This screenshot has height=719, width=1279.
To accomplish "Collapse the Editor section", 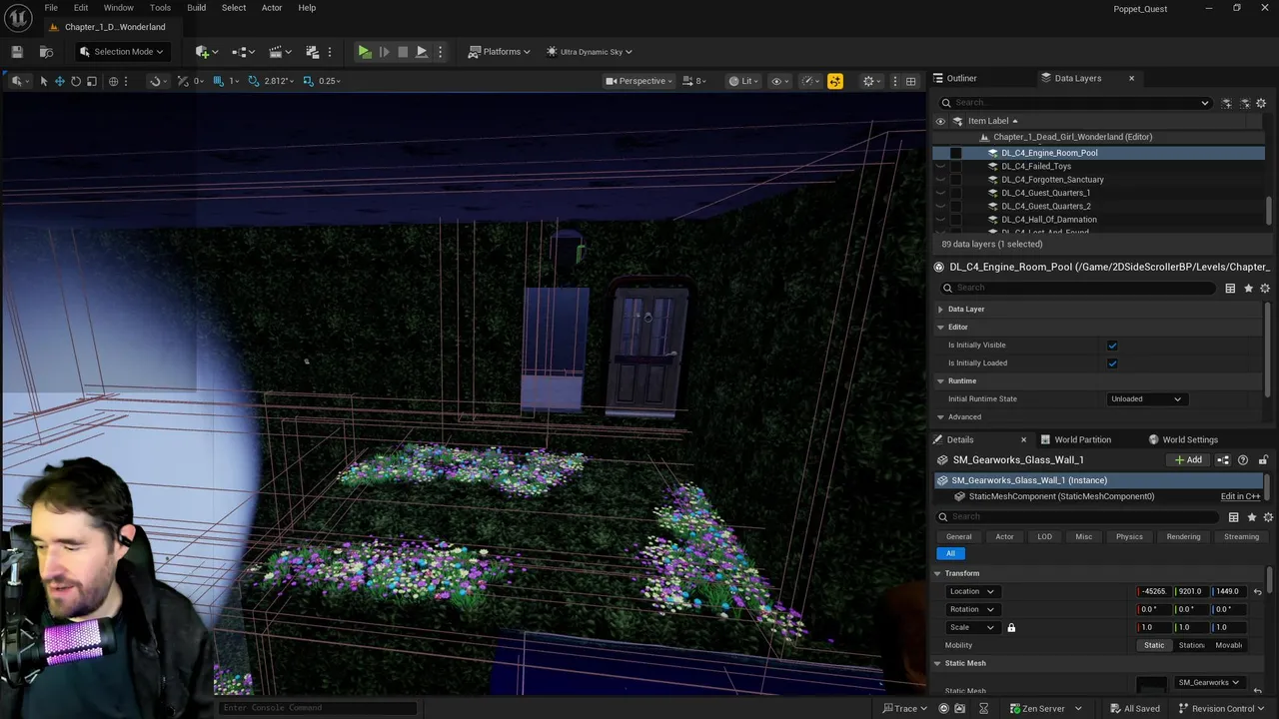I will pos(940,328).
